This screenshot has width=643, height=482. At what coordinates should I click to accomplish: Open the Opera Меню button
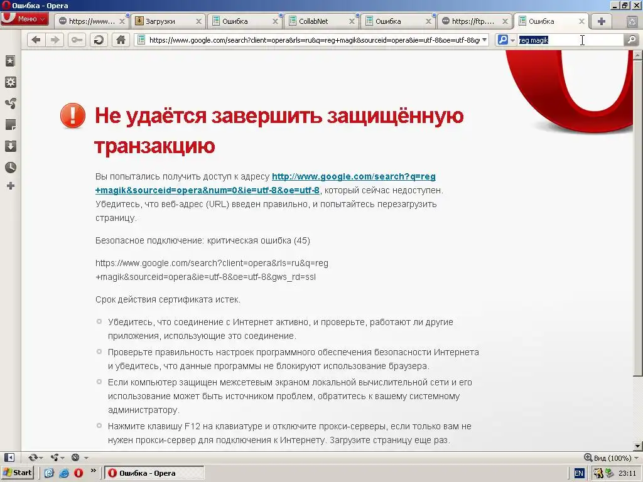point(24,19)
